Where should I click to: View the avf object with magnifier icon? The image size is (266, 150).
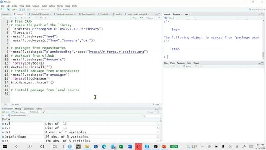coord(158,124)
